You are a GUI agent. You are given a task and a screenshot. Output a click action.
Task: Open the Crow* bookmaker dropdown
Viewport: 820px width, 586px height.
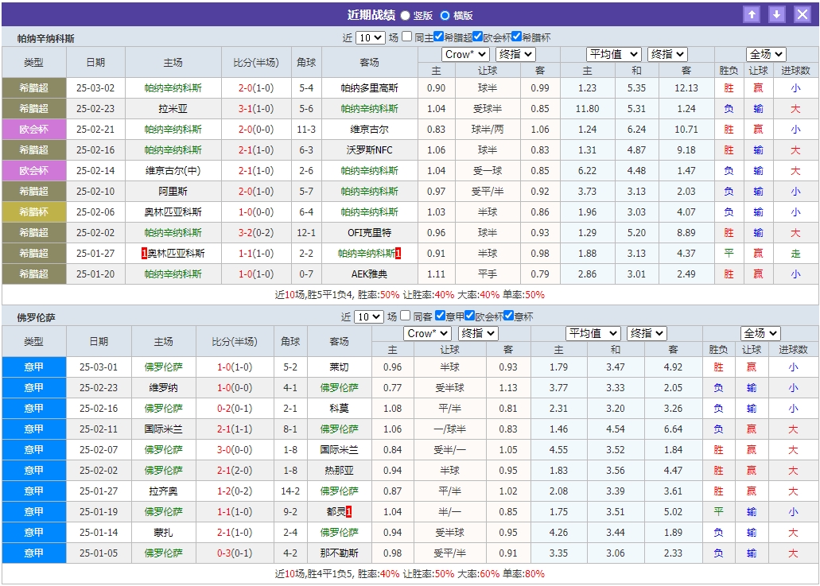click(x=465, y=54)
